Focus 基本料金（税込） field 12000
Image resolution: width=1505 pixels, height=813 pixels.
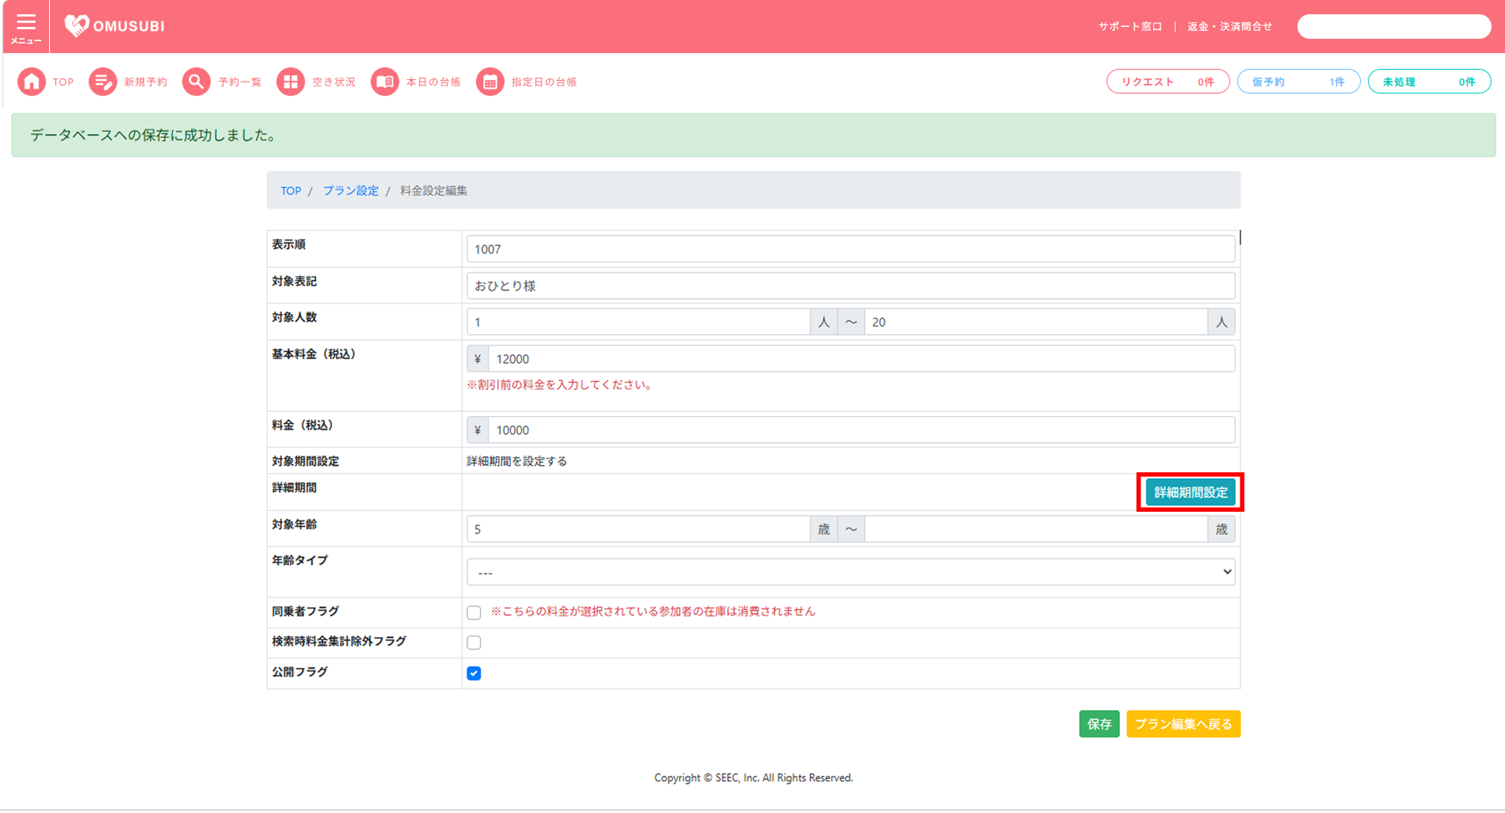pos(861,359)
